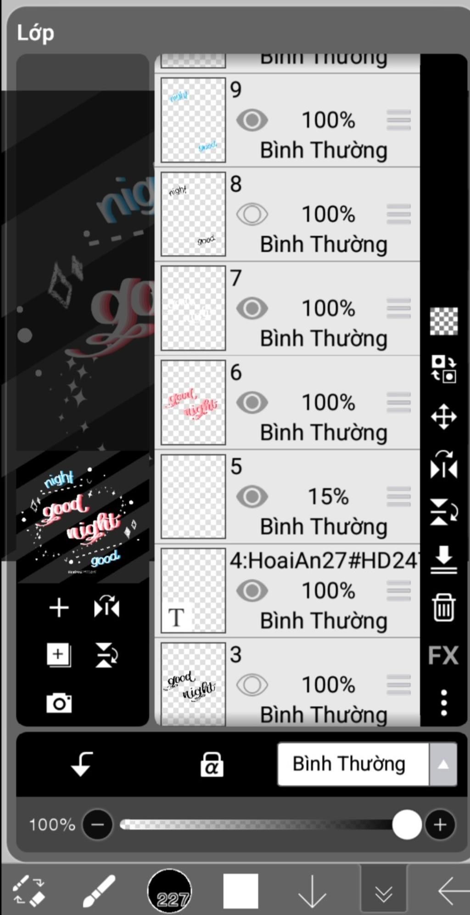
Task: Decrease opacity with minus button
Action: 97,824
